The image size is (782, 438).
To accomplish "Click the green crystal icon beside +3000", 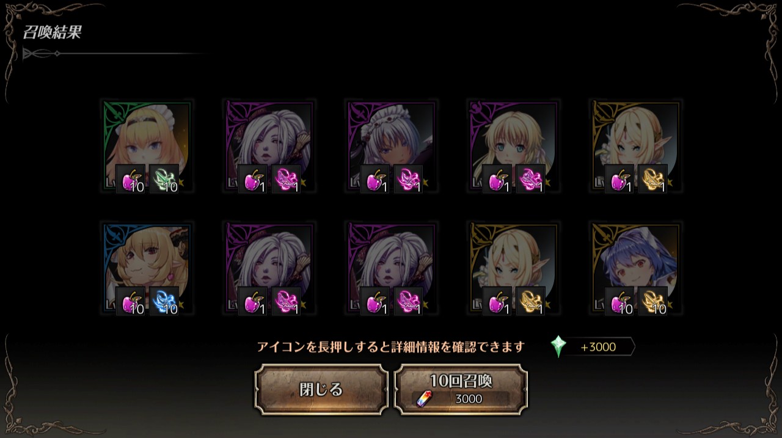I will pyautogui.click(x=558, y=346).
